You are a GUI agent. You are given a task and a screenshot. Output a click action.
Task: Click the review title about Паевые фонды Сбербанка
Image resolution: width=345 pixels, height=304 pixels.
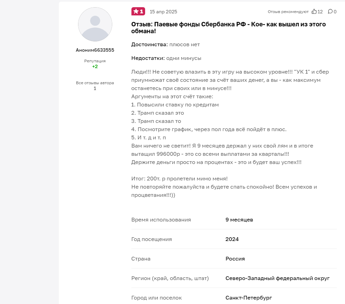pos(228,28)
